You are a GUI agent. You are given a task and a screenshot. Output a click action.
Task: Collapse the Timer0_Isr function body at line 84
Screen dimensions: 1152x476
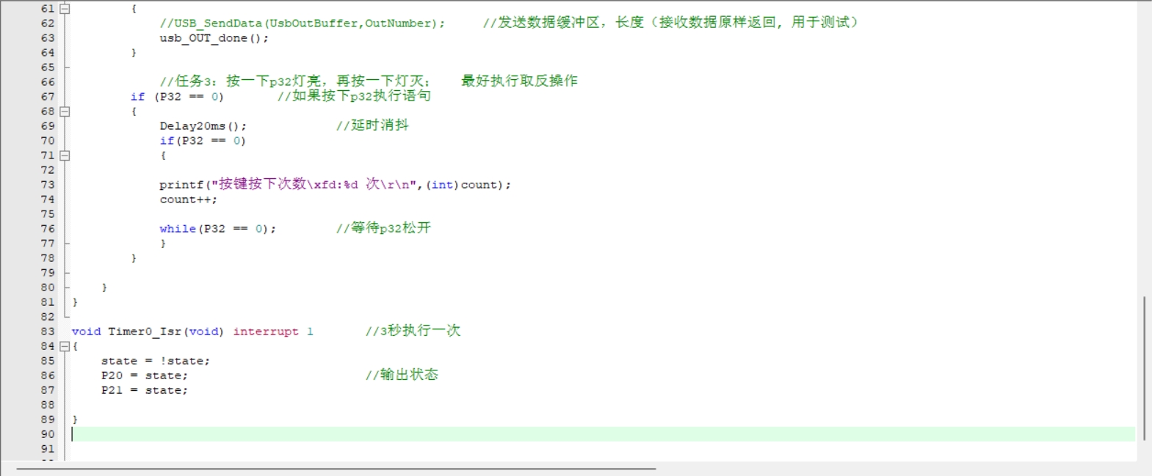click(x=65, y=346)
